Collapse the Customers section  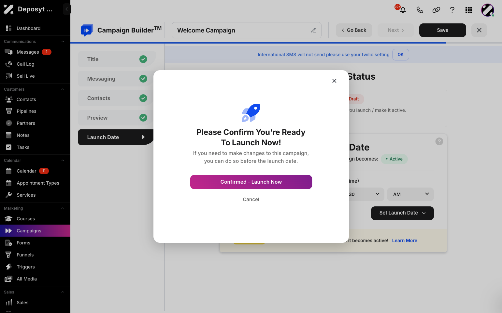point(63,89)
